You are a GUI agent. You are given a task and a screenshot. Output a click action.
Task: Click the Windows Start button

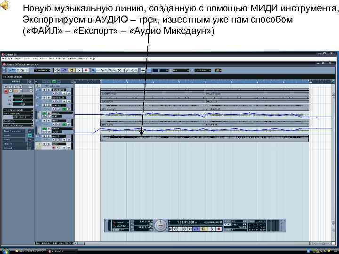point(5,251)
